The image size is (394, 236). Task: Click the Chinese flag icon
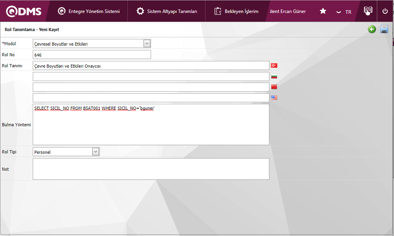click(x=274, y=87)
